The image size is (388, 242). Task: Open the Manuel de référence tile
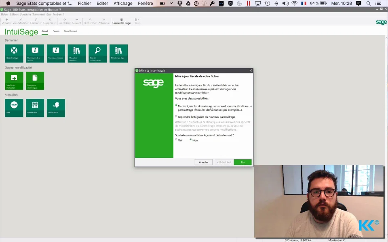click(77, 53)
